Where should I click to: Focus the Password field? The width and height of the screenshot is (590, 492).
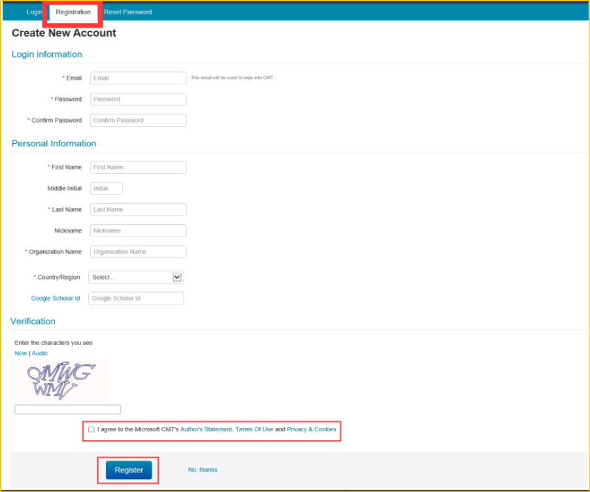coord(138,99)
